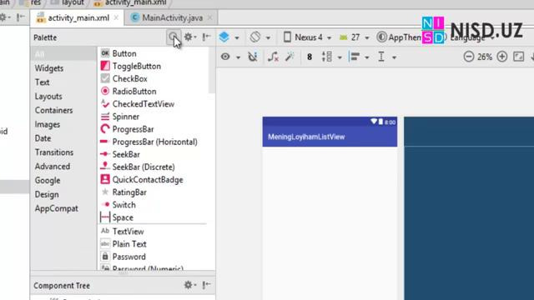Hide the Palette panel with the collapse icon
The height and width of the screenshot is (300, 534).
pos(206,37)
